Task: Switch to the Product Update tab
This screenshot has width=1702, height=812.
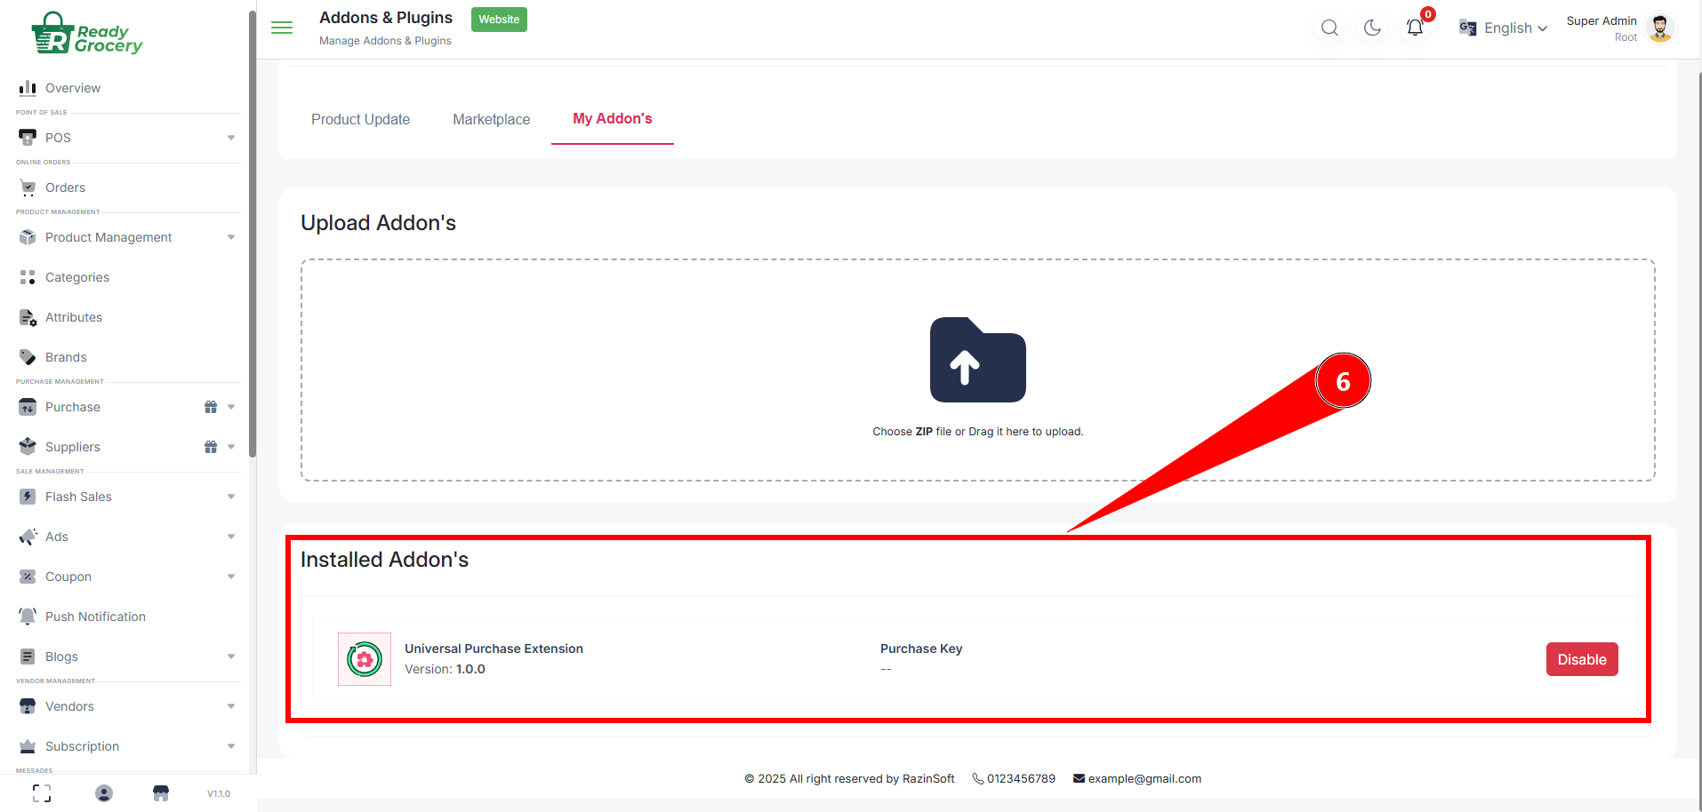Action: (x=360, y=119)
